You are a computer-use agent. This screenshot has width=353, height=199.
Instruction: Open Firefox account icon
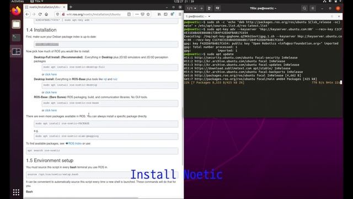click(173, 14)
